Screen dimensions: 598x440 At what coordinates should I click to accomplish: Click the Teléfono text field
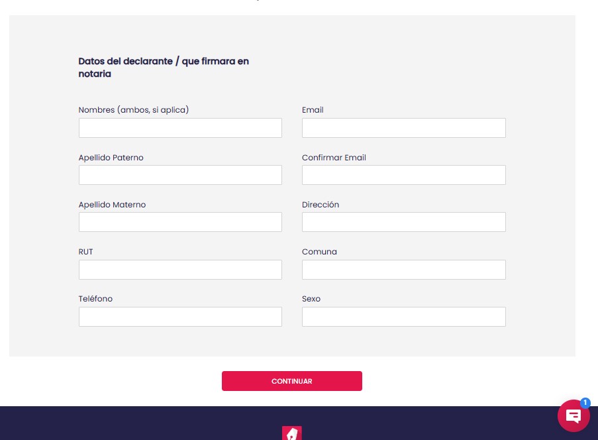[180, 316]
